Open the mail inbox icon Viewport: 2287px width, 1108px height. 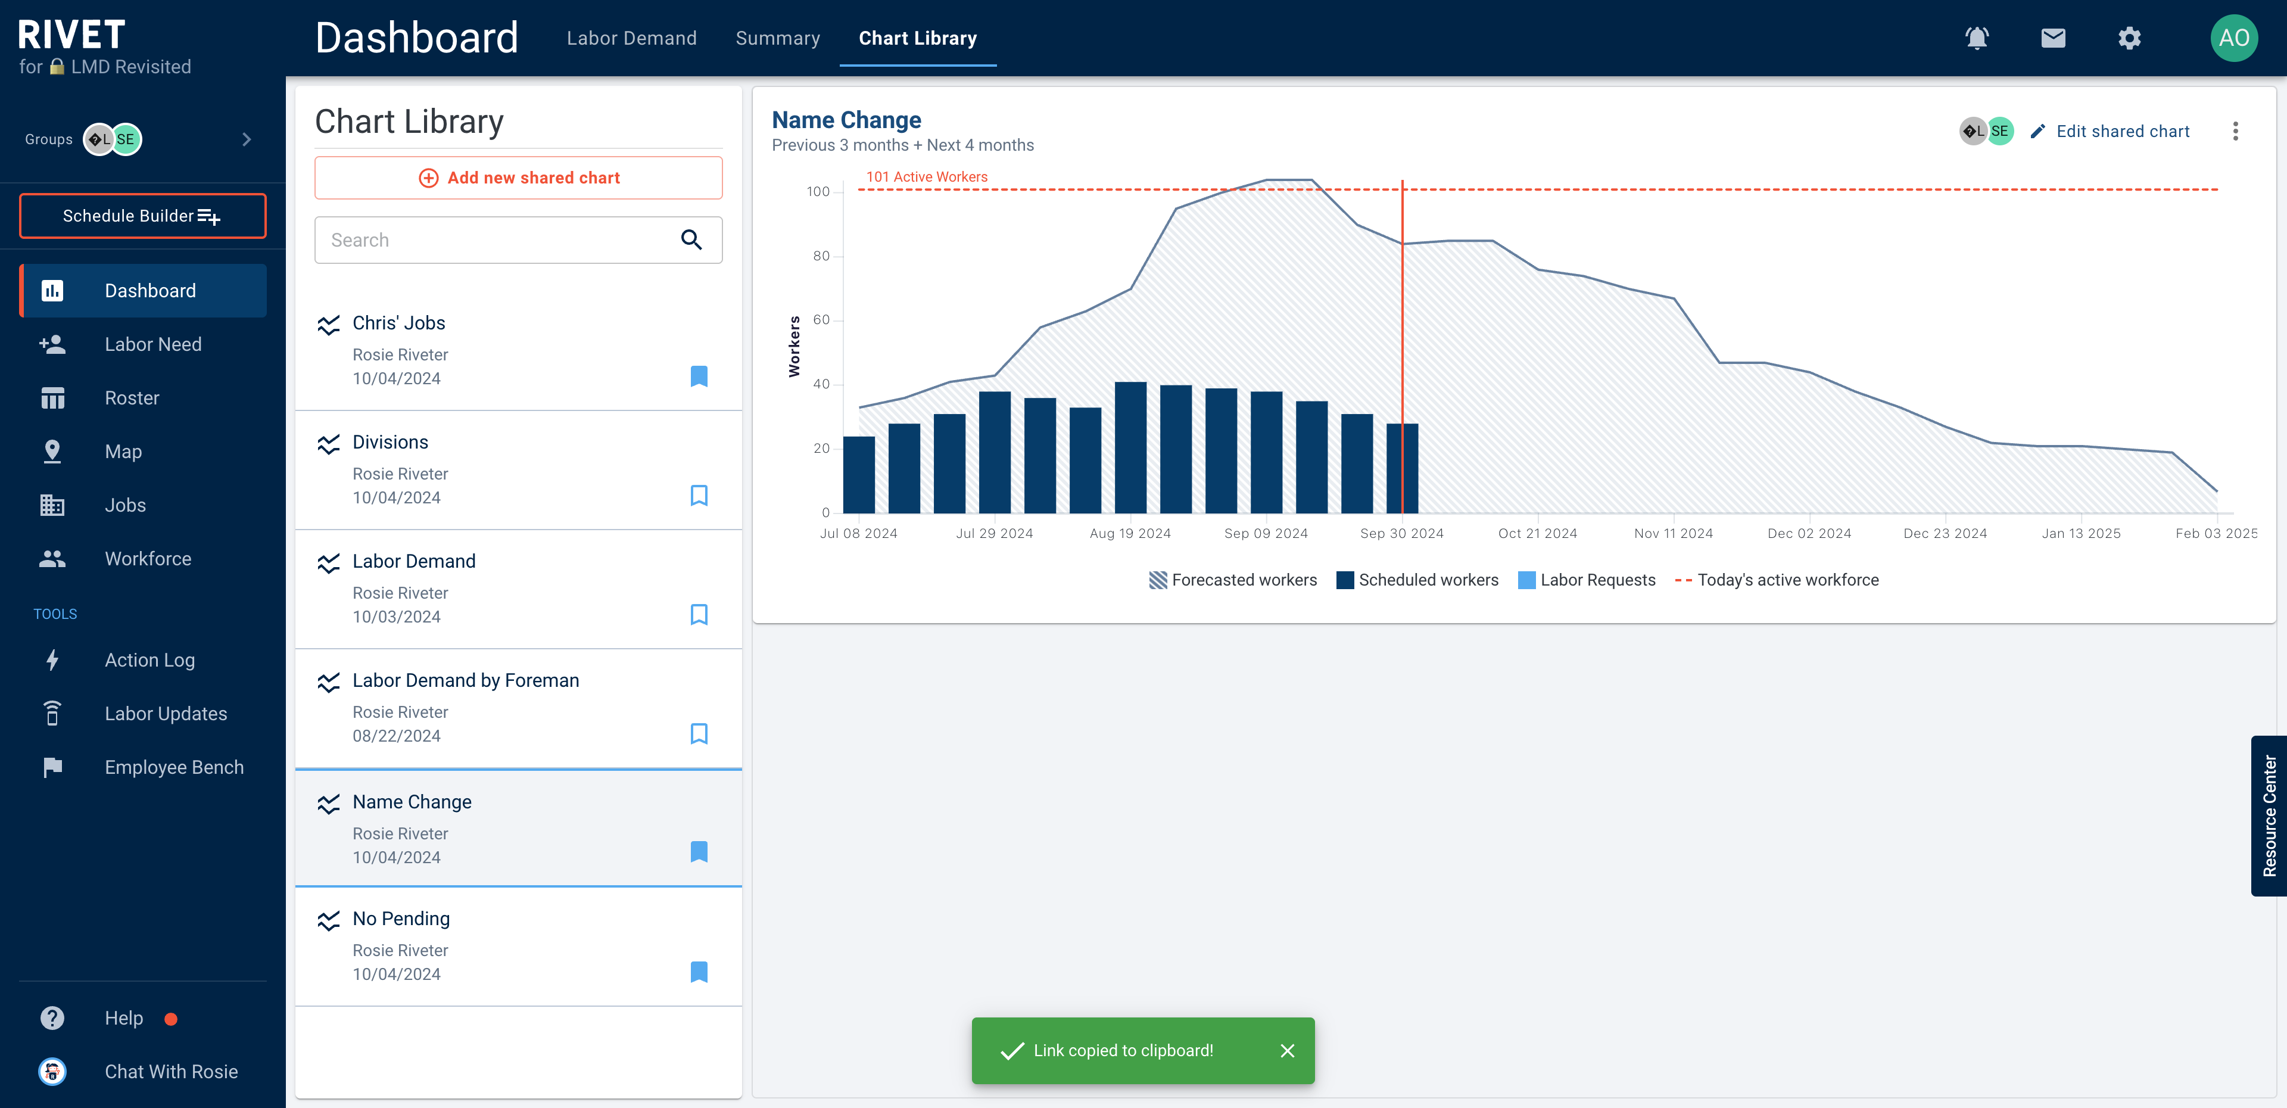tap(2052, 38)
